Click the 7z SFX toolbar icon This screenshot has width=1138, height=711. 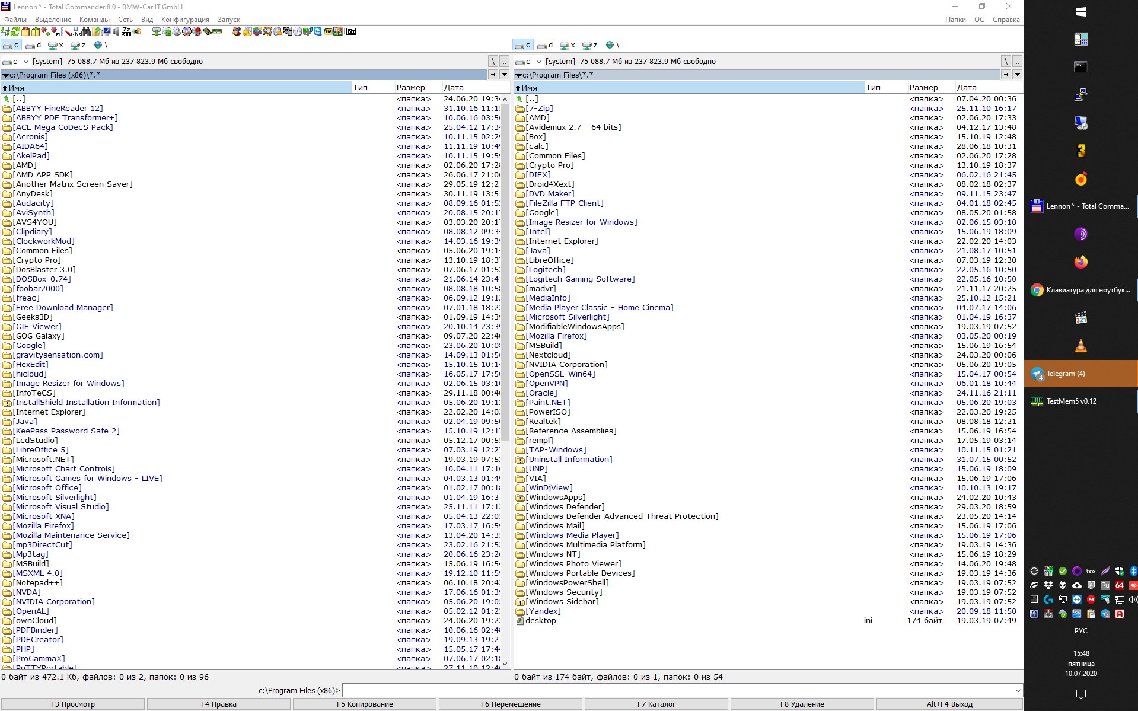click(x=126, y=31)
